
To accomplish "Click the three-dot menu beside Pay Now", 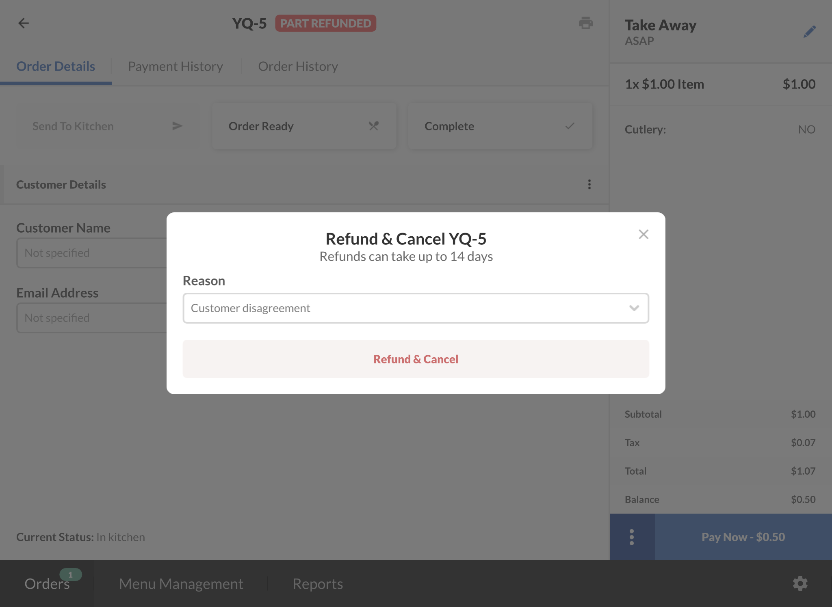I will click(632, 537).
